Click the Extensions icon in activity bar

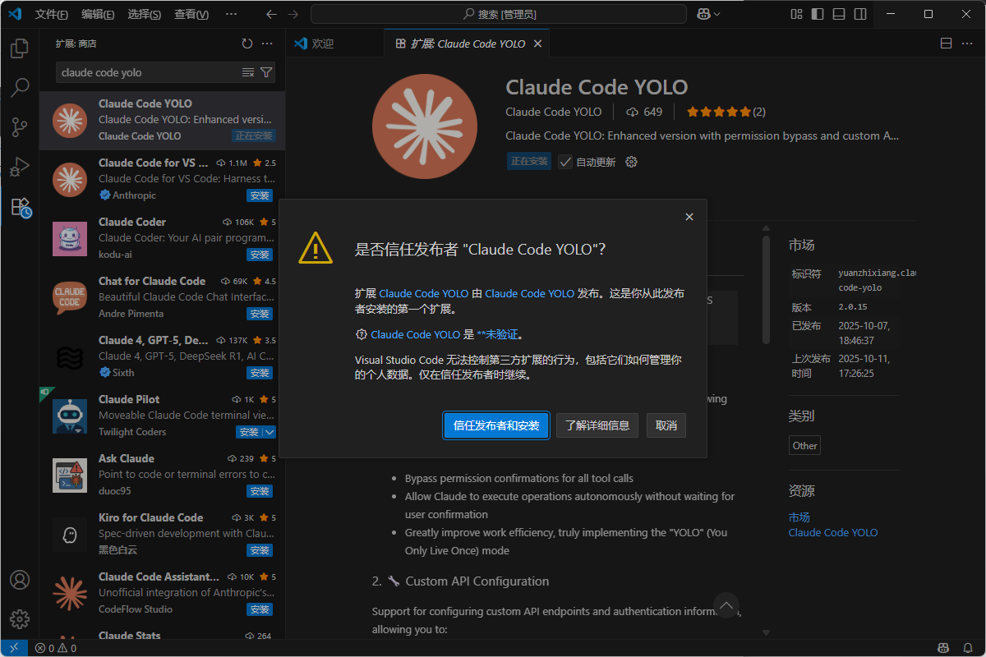[x=20, y=207]
